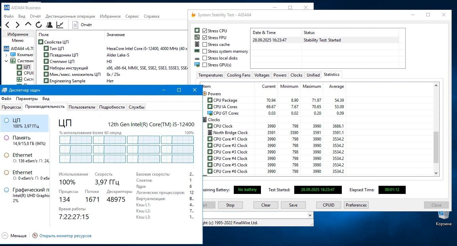Uncheck the Stress CPU checkbox
The image size is (457, 246).
[x=205, y=31]
